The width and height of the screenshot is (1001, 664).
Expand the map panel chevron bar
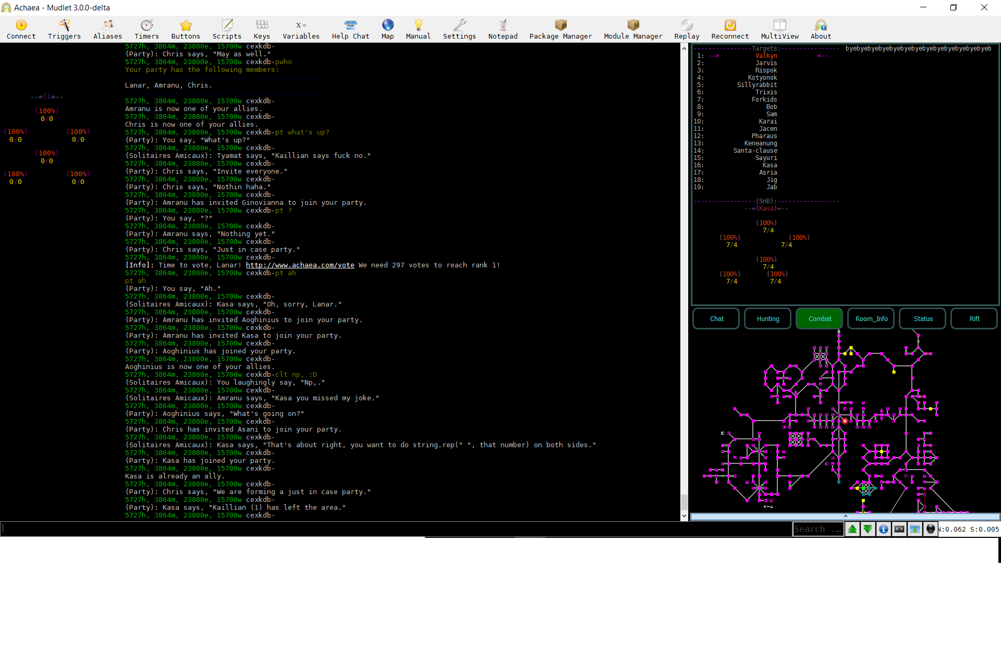(x=845, y=517)
